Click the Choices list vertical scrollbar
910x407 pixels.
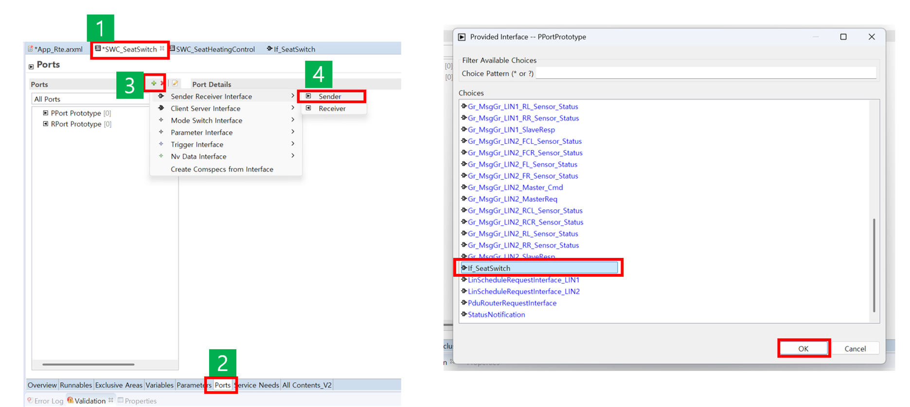pos(874,265)
